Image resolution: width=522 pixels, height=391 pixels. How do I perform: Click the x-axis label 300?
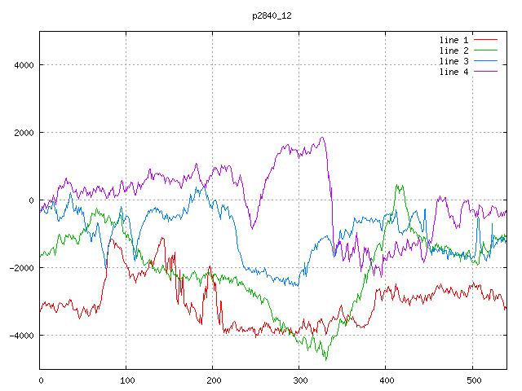click(x=300, y=380)
